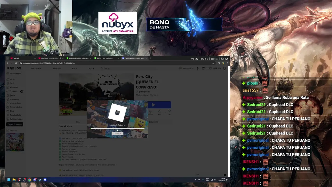Open the Servidores tab
Viewport: 332px width, 187px height.
click(x=154, y=122)
